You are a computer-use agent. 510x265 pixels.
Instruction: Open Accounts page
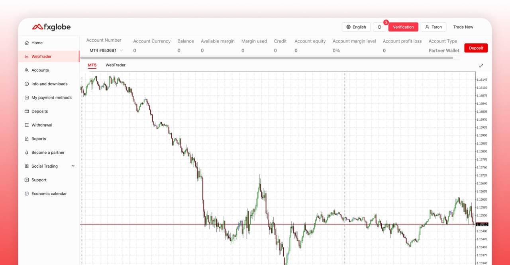tap(49, 70)
